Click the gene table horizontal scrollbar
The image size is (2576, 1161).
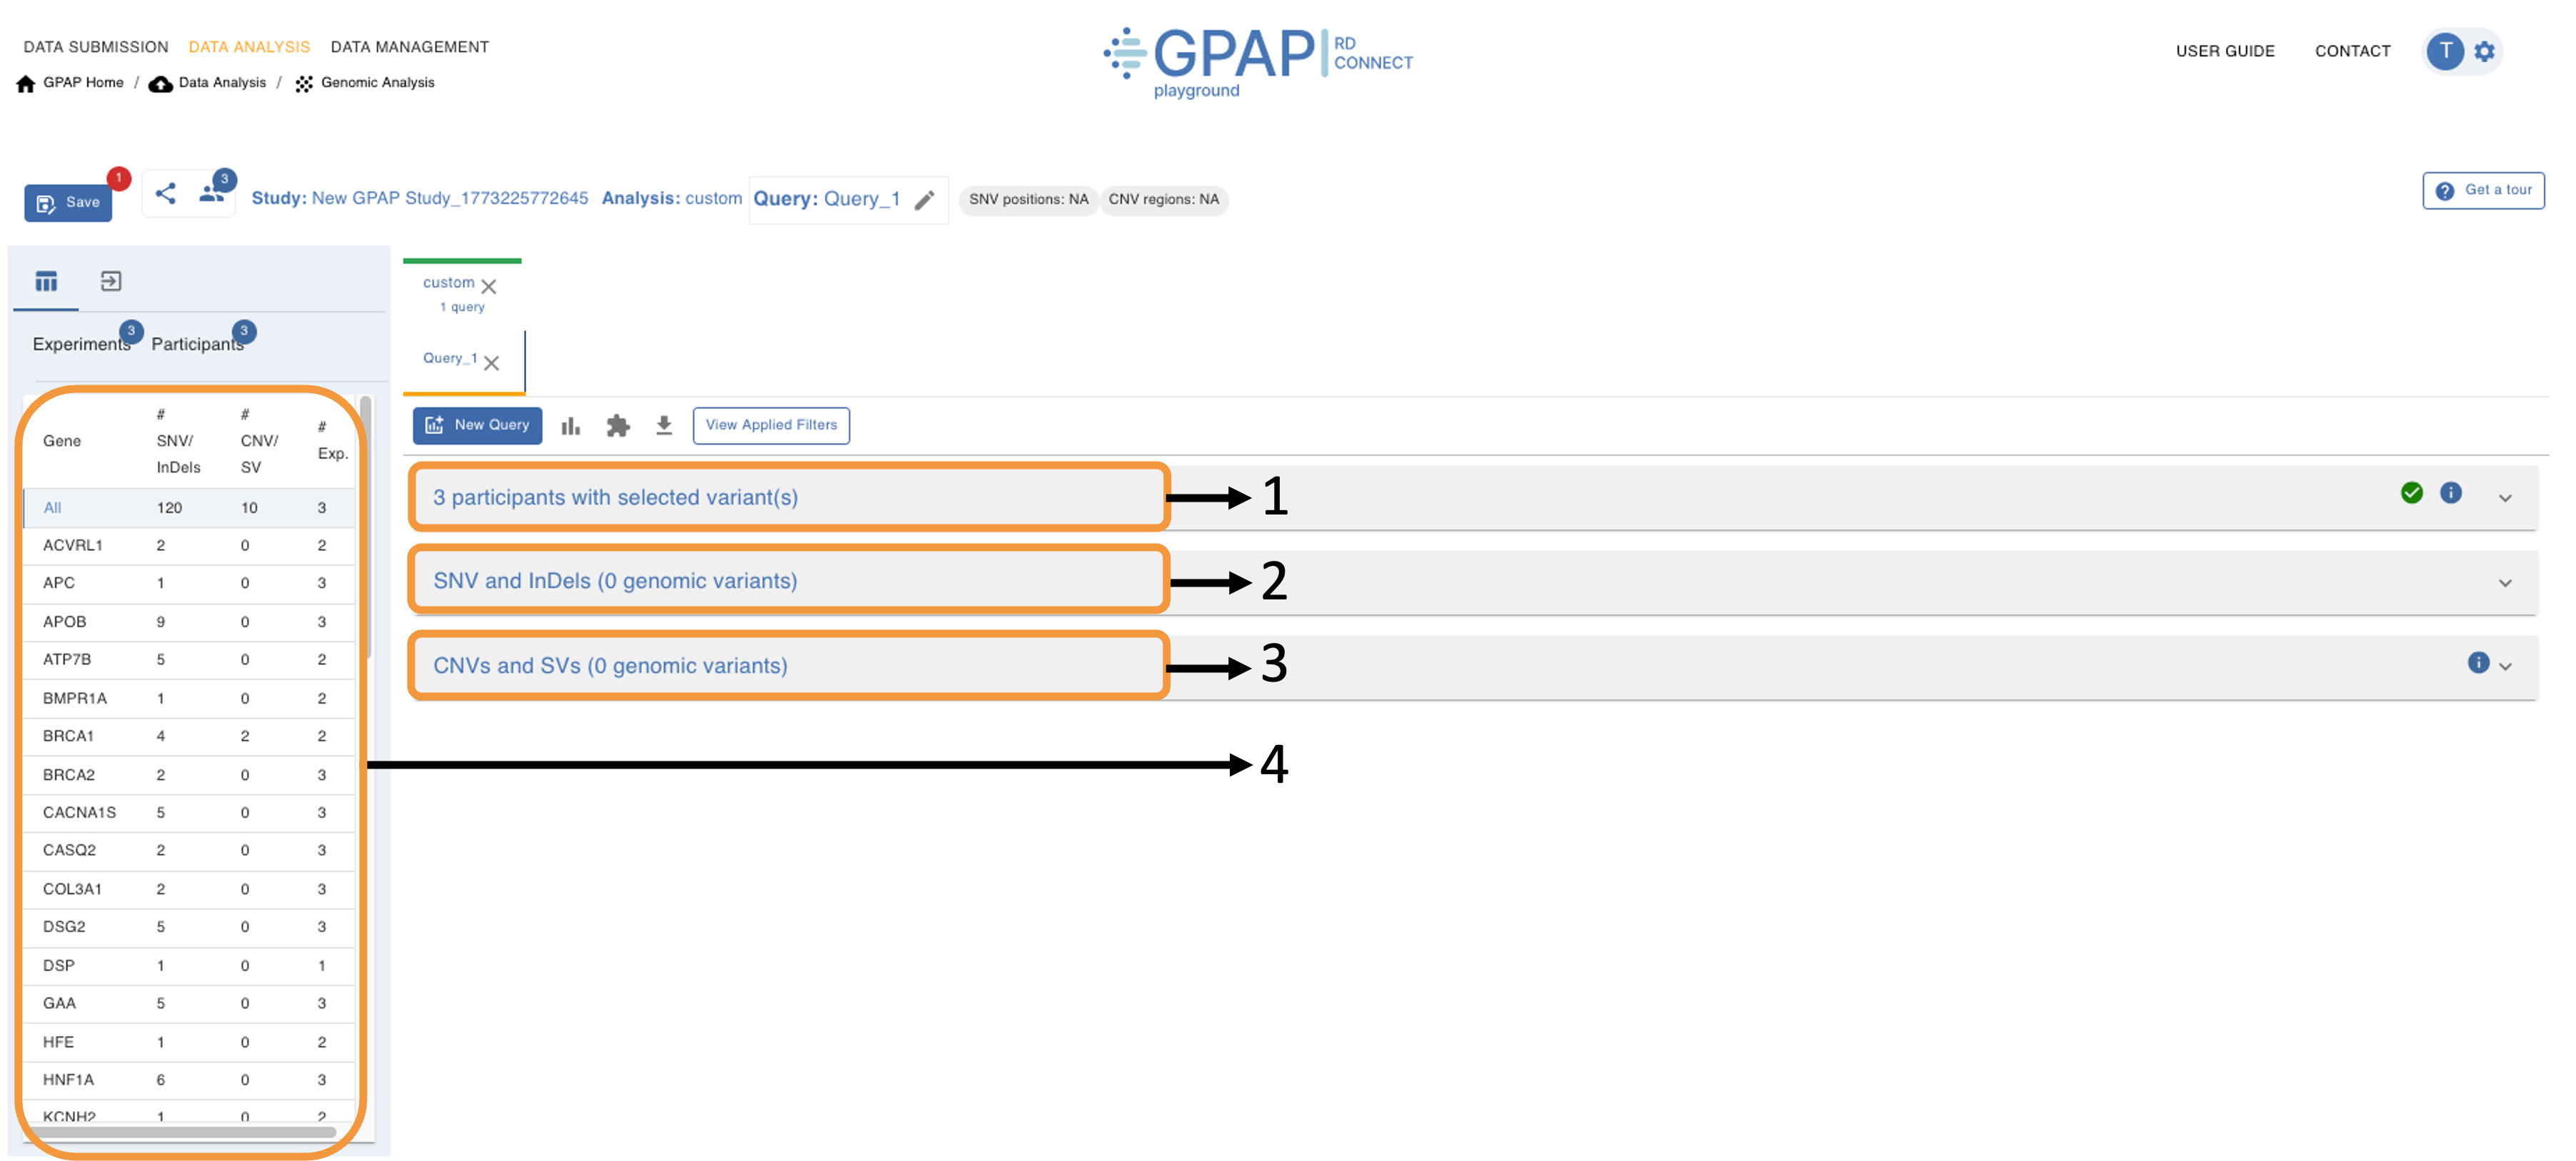point(180,1132)
